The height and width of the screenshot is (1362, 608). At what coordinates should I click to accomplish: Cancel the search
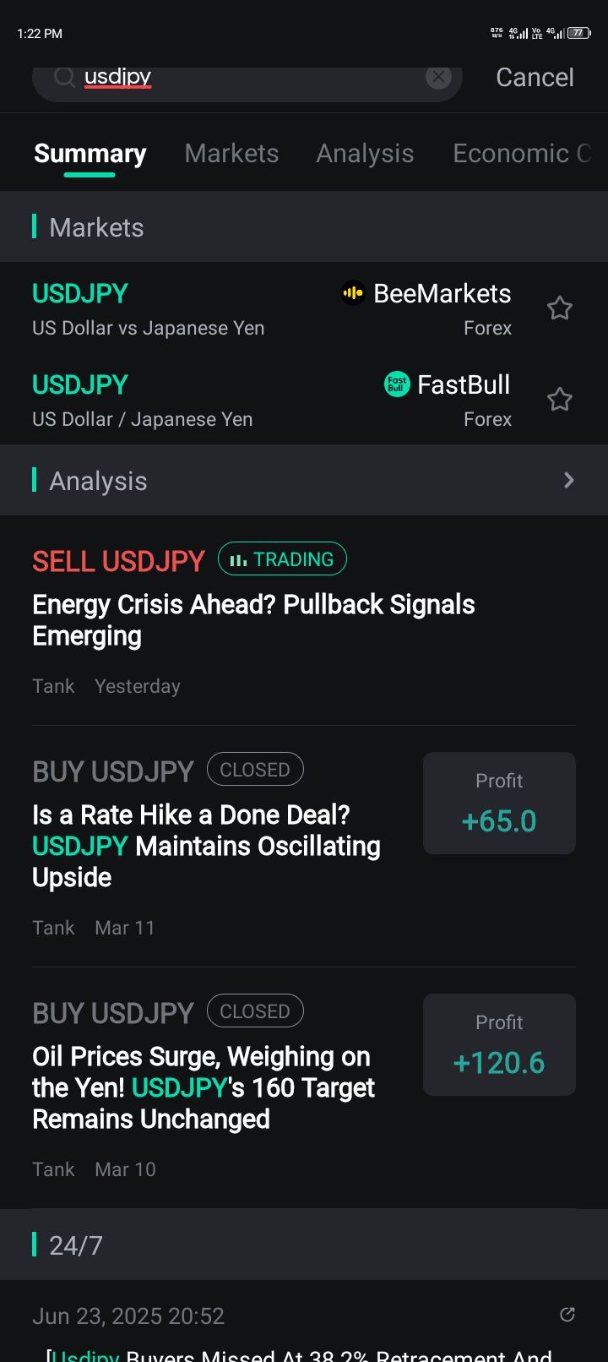point(535,78)
